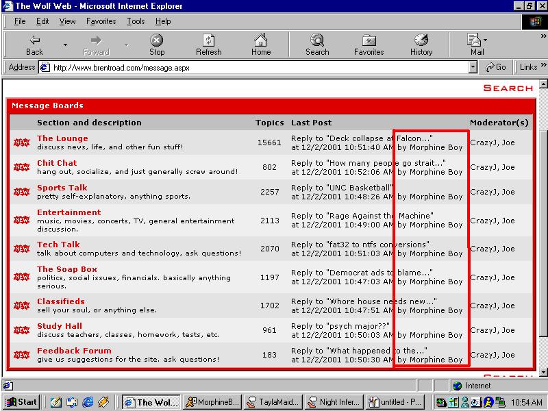548x411 pixels.
Task: Open the Tools menu
Action: [x=136, y=21]
